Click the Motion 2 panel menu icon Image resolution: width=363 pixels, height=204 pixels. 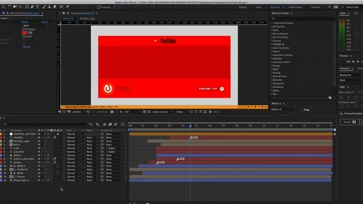[x=284, y=103]
